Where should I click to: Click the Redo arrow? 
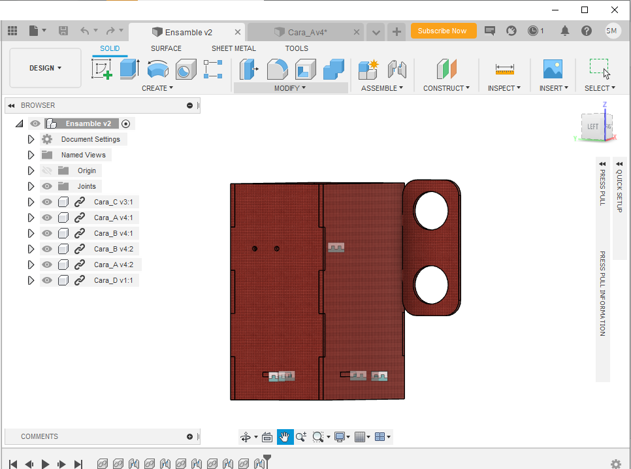tap(110, 31)
